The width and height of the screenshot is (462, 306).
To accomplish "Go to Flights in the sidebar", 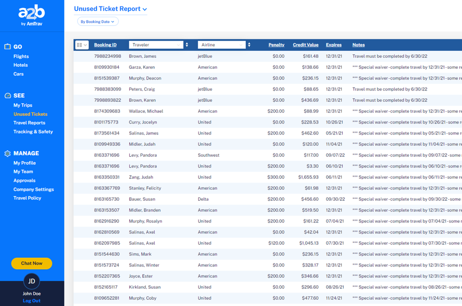I will pyautogui.click(x=21, y=56).
